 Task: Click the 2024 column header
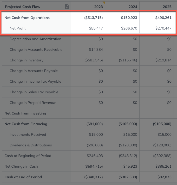click(133, 7)
